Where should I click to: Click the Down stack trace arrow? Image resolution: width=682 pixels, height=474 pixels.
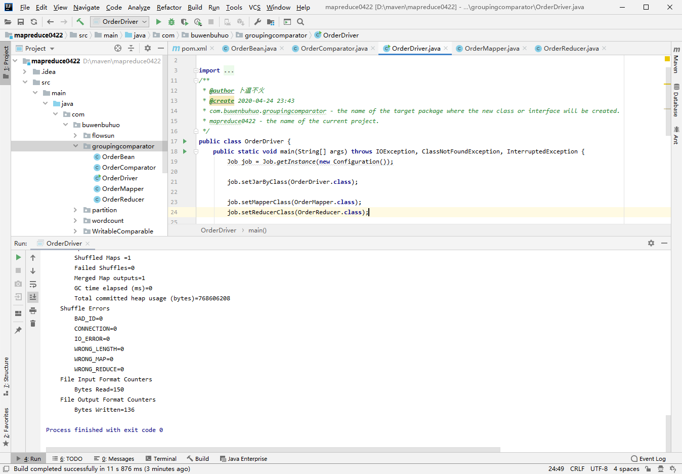pos(33,270)
